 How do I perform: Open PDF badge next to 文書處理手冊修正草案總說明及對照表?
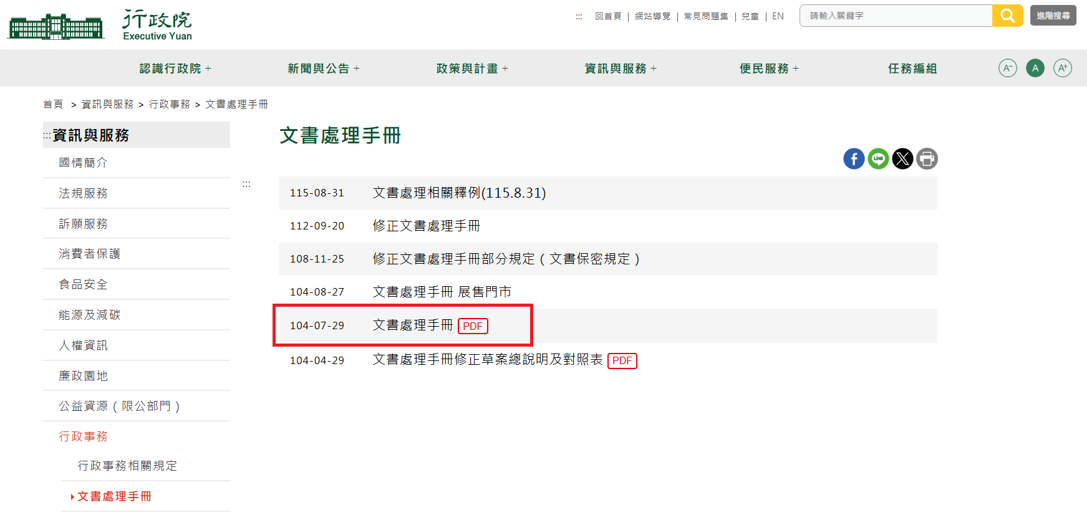click(x=622, y=360)
